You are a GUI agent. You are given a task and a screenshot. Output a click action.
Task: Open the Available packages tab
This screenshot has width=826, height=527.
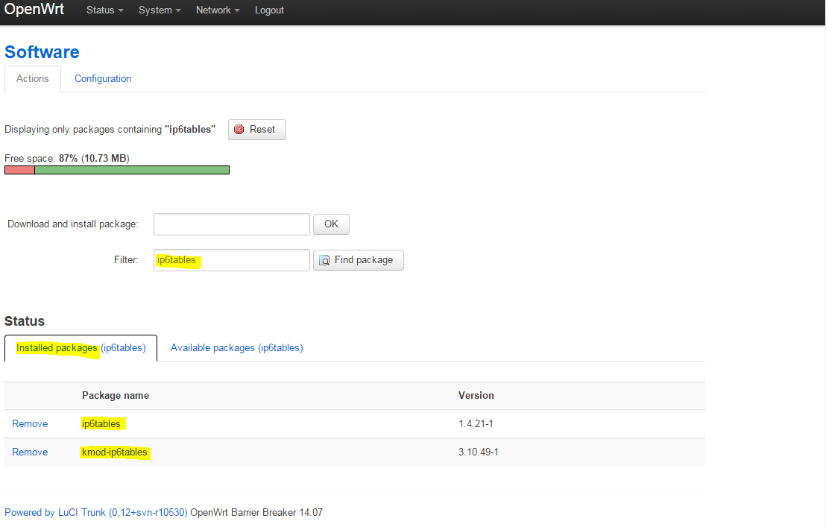tap(236, 348)
